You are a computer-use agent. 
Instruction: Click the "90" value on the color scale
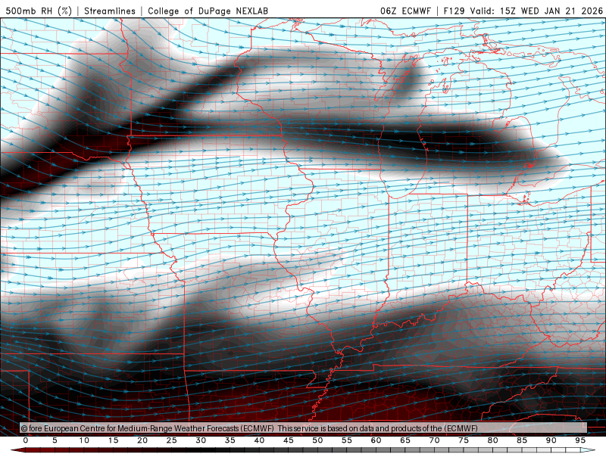[x=551, y=440]
